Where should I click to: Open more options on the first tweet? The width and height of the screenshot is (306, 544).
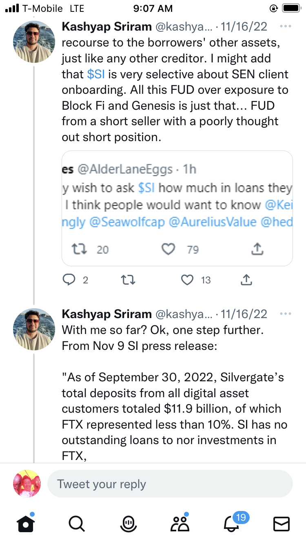[x=286, y=27]
